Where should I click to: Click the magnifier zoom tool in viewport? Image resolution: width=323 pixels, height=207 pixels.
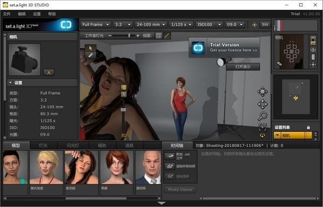pos(263,116)
